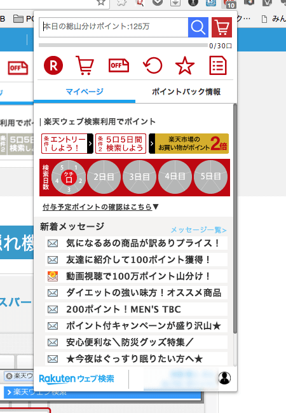Open the みん bookmark in the bookmarks bar
Viewport: 286px width, 413px height.
pyautogui.click(x=273, y=18)
